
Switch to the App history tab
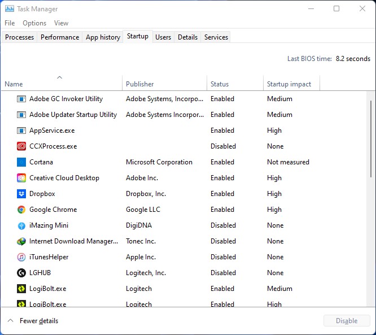click(103, 37)
